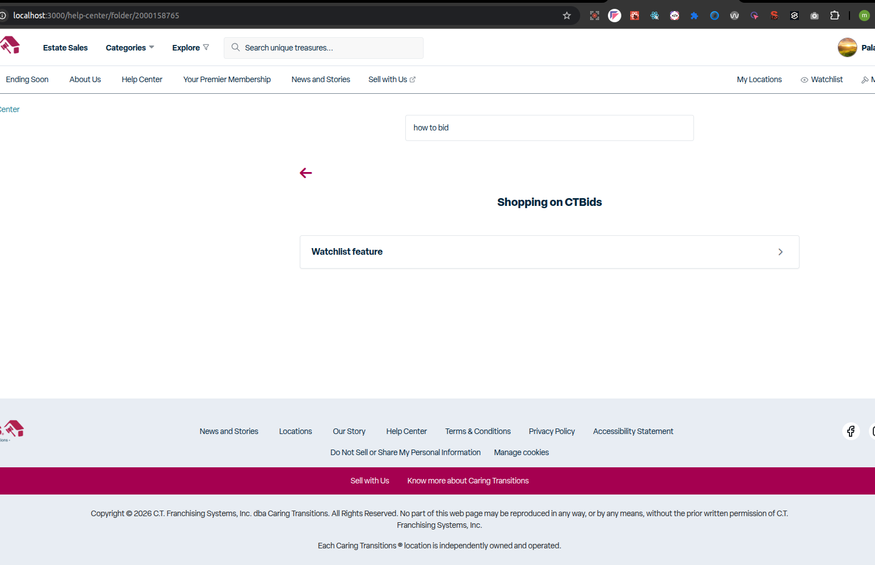This screenshot has height=565, width=875.
Task: Open the blue puzzle piece extension
Action: 695,16
